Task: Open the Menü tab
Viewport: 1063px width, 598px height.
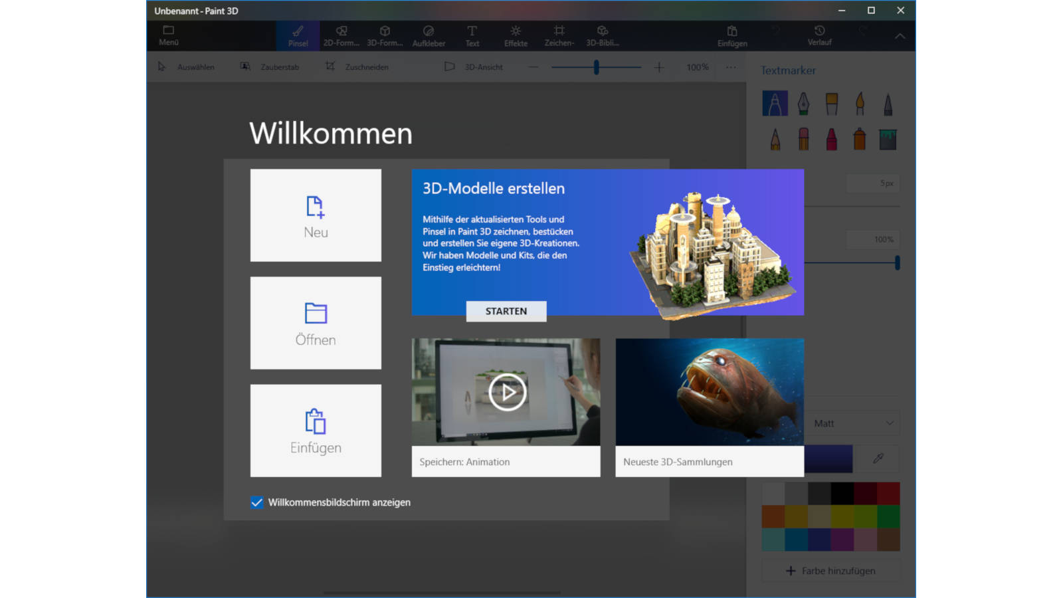Action: [169, 35]
